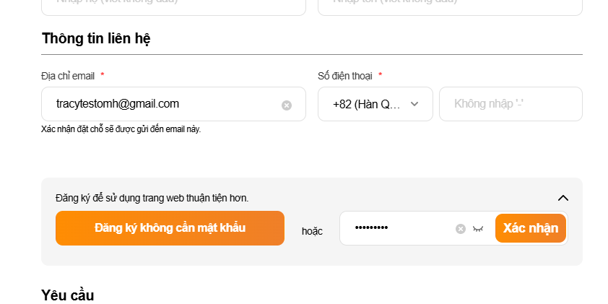This screenshot has width=608, height=304.
Task: Open the +82 (Hàn Q…) country selector
Action: pos(368,104)
